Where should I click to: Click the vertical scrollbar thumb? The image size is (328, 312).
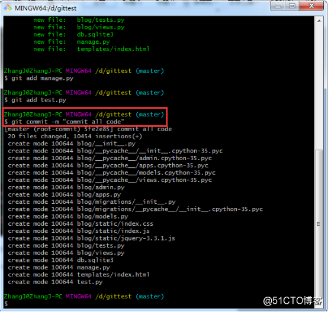319,224
